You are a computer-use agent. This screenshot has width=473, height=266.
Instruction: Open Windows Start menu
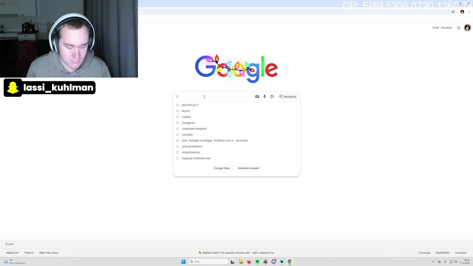183,262
